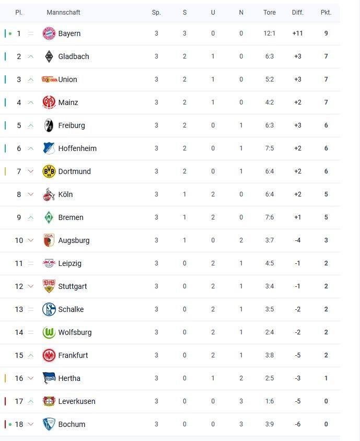Sort table by Pkt. column header
The height and width of the screenshot is (441, 360).
326,13
